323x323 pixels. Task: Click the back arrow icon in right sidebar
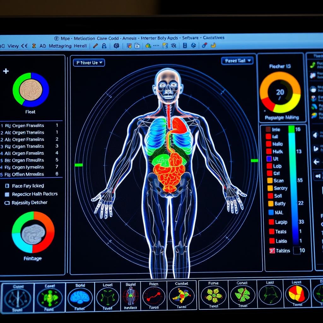pos(316,161)
